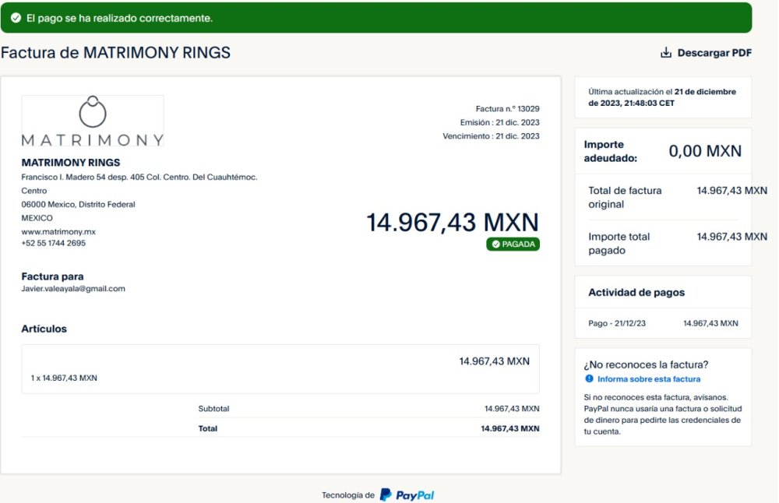Click the Última actualización timestamp text
This screenshot has width=779, height=503.
point(662,97)
